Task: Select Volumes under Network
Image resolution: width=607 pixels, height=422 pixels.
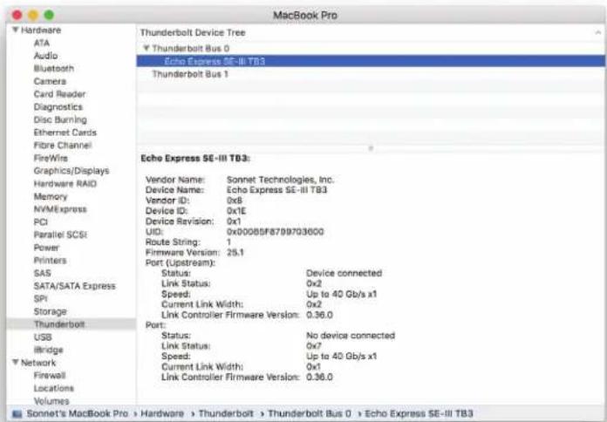Action: tap(51, 401)
